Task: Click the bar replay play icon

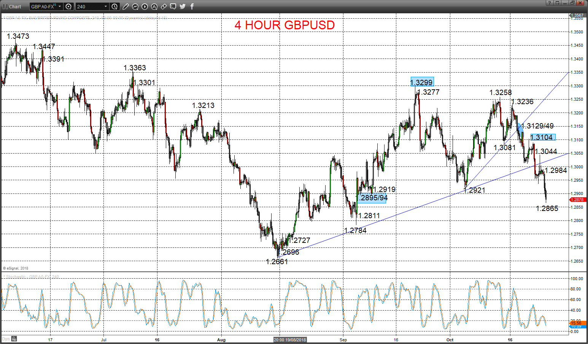Action: point(145,6)
